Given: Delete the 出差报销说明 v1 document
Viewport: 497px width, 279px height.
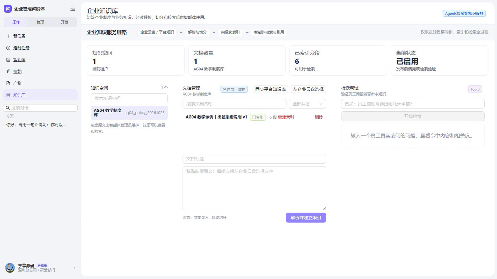Looking at the screenshot, I should pos(319,117).
